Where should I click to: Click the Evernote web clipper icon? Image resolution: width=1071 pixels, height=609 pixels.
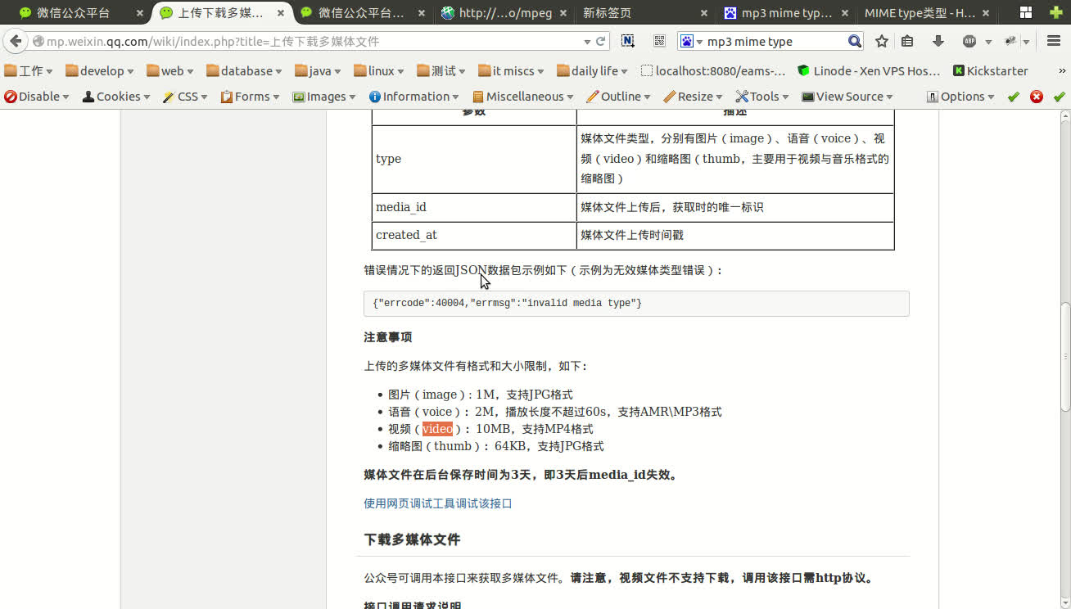pos(627,41)
